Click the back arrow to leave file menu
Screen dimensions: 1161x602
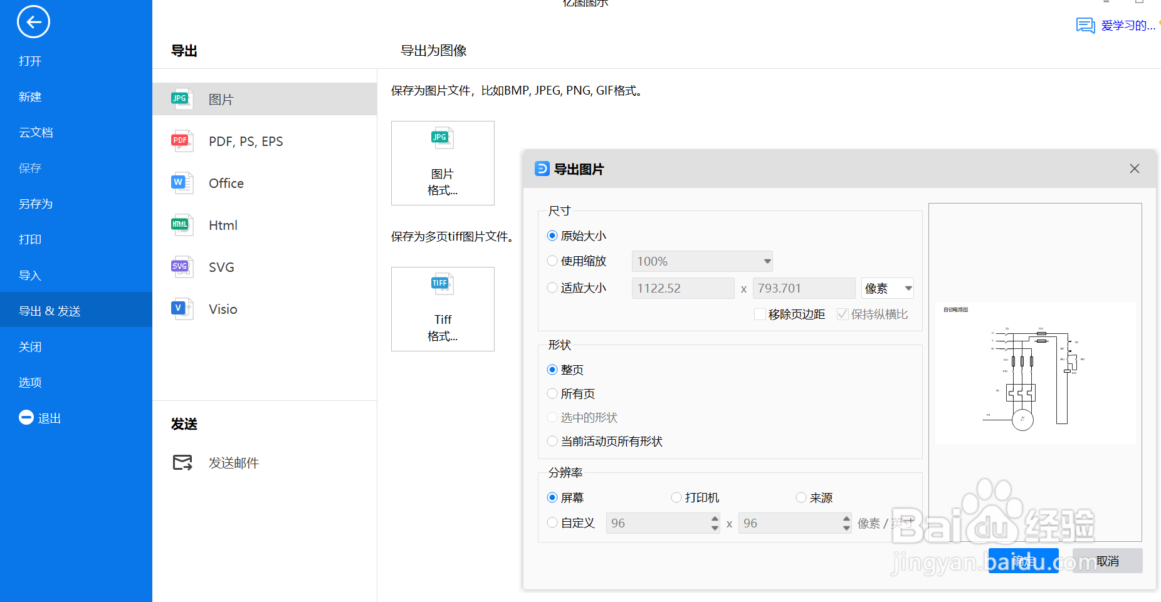click(x=33, y=21)
